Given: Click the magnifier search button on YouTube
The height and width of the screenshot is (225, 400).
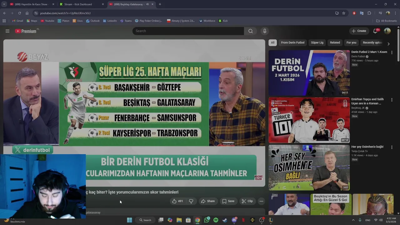Looking at the screenshot, I should click(251, 31).
